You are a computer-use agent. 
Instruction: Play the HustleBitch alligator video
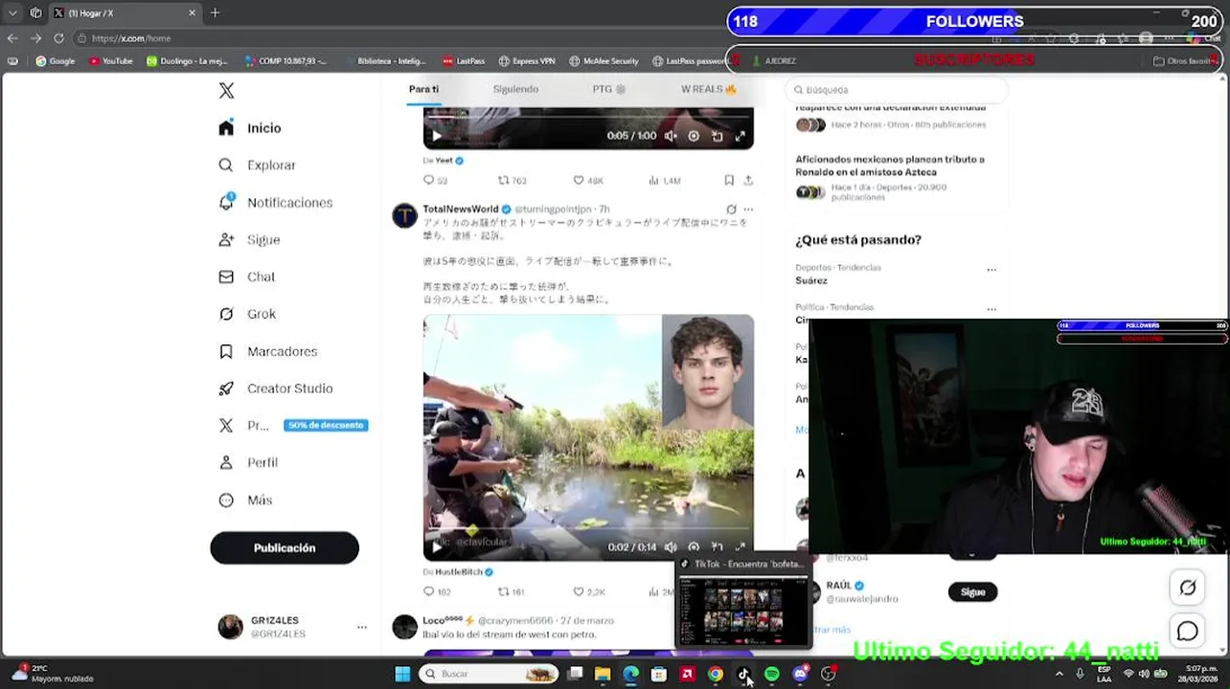coord(437,547)
